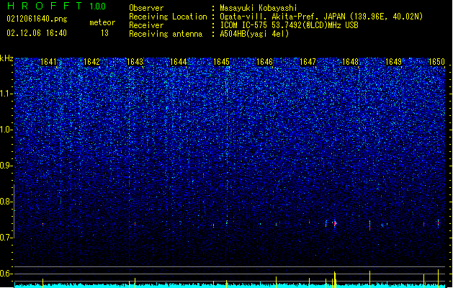
Task: Click the 0.8 kHz frequency label
Action: (x=6, y=202)
